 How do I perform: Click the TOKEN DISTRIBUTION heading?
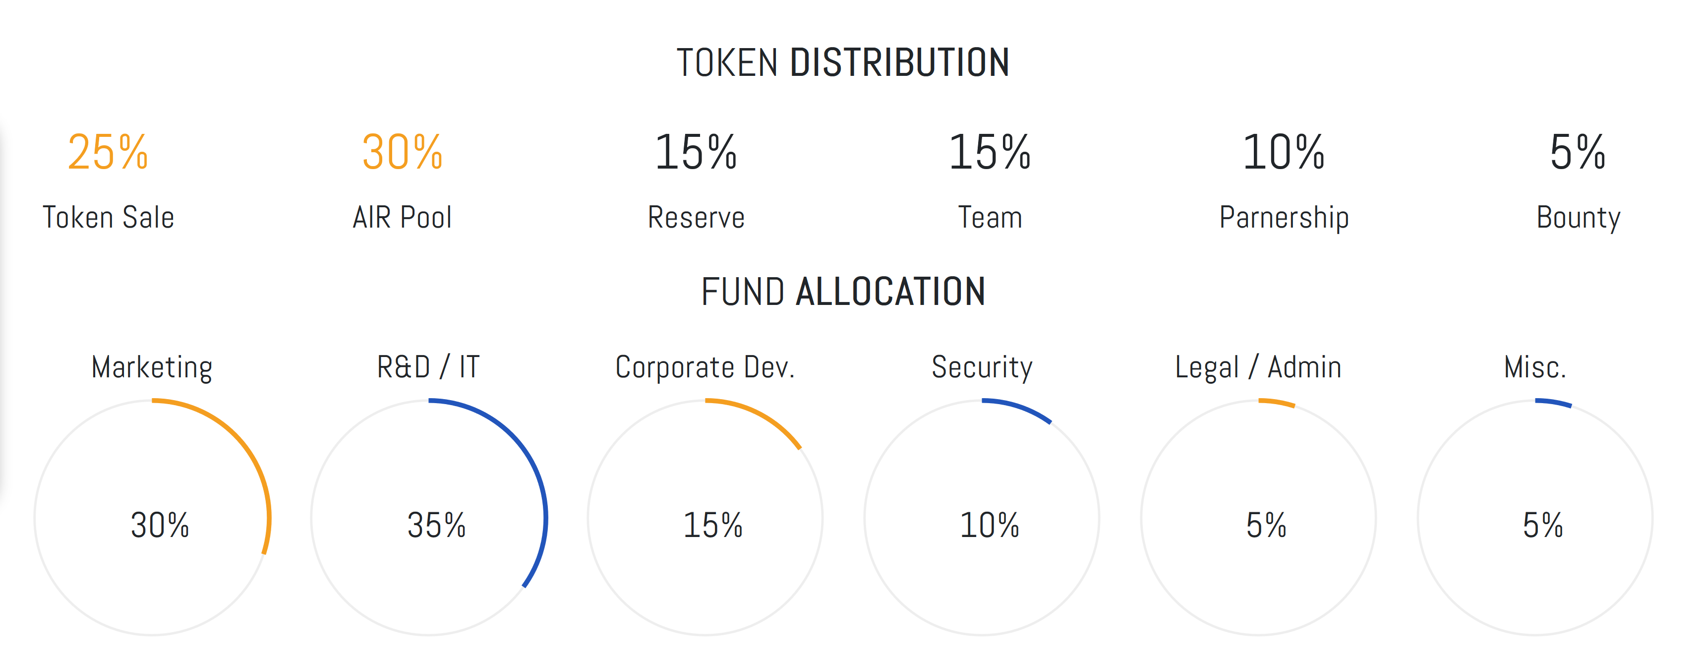[x=842, y=63]
